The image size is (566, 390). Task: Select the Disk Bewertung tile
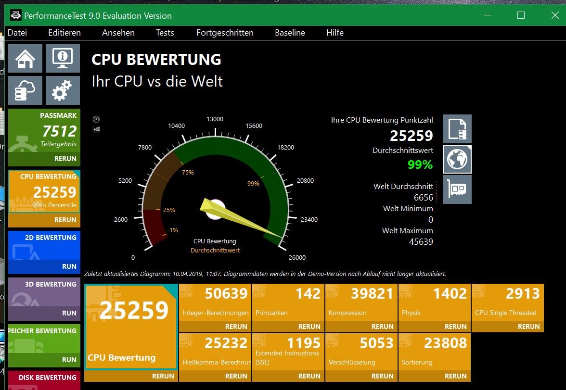tap(44, 380)
